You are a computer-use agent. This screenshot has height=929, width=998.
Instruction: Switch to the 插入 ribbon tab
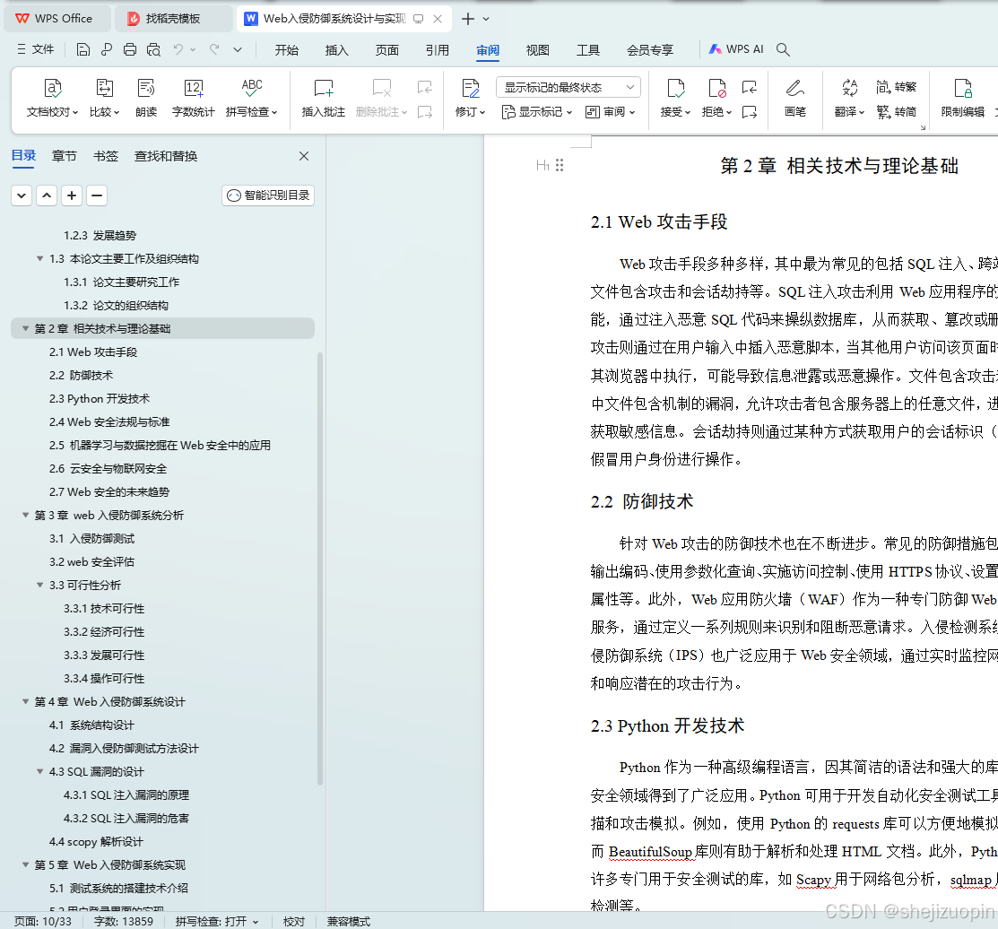336,49
